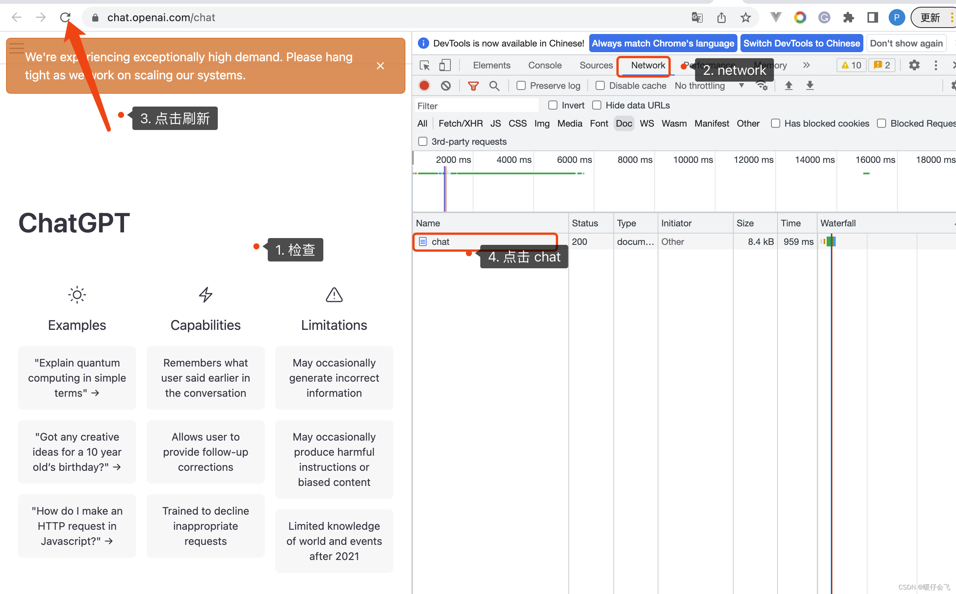Sort by the Status column header
Image resolution: width=956 pixels, height=594 pixels.
[591, 223]
